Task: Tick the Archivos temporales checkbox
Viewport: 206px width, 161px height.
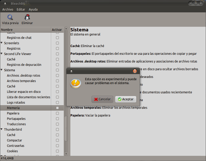Action: coord(57,81)
